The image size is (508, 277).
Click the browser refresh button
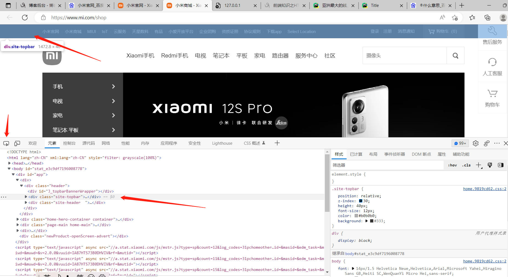click(x=25, y=18)
